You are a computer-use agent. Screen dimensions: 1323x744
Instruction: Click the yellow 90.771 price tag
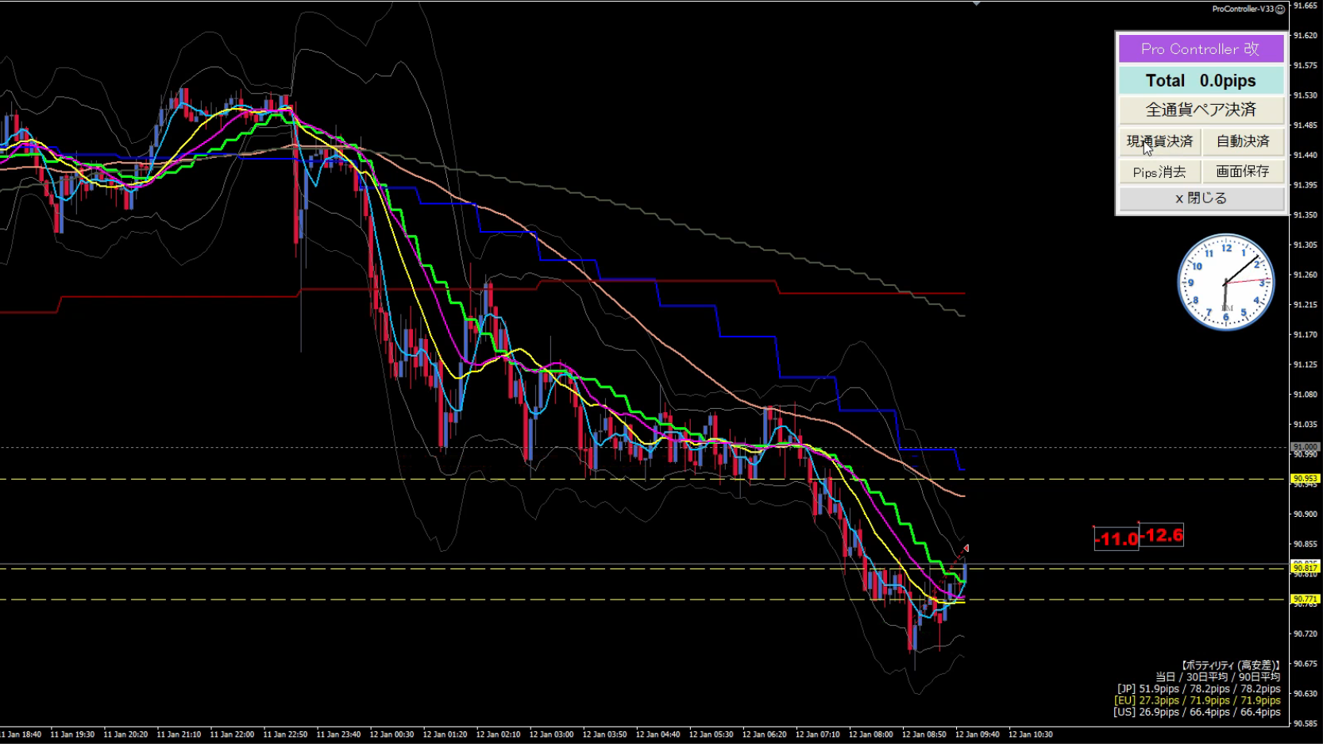click(x=1305, y=599)
